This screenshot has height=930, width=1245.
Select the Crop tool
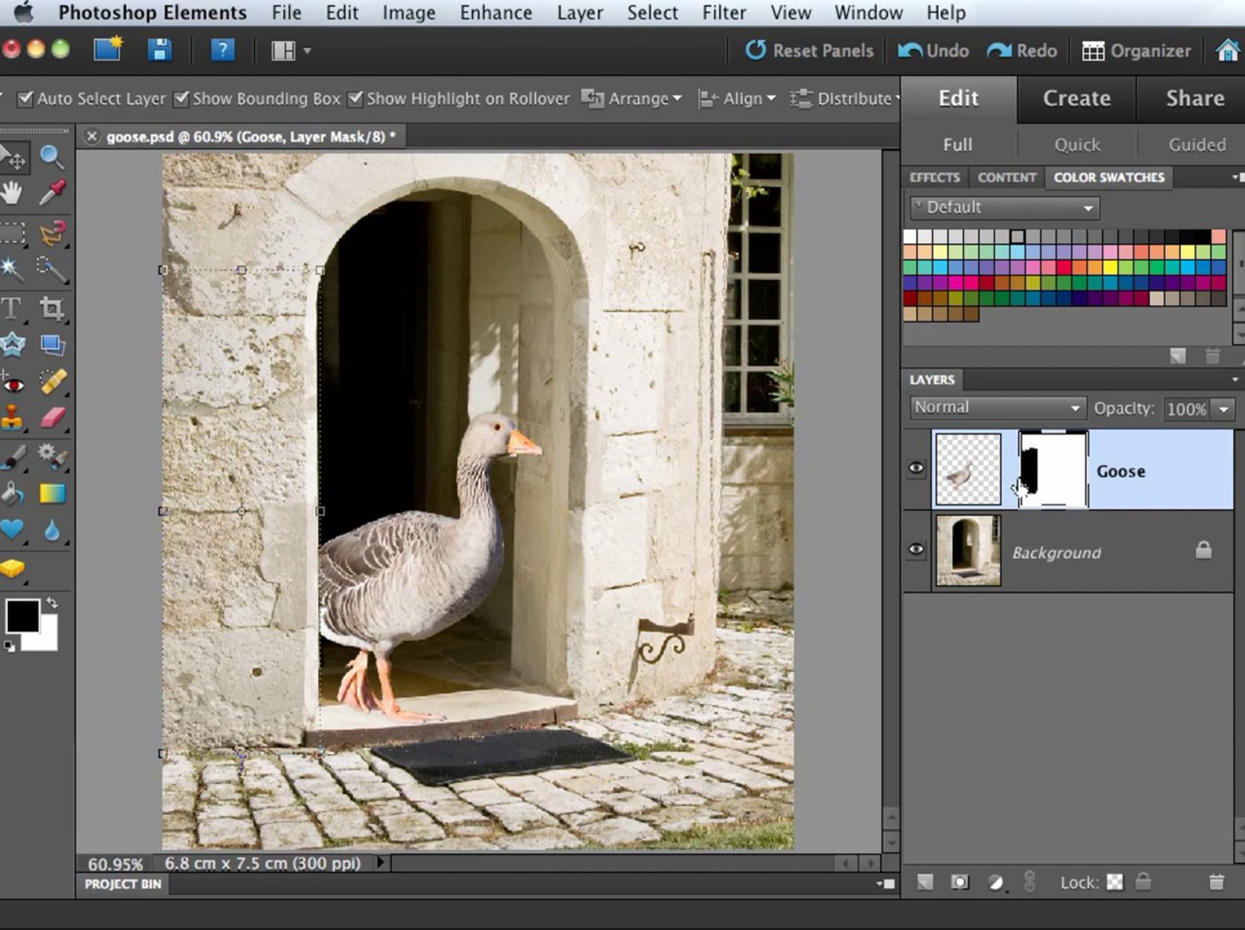pyautogui.click(x=52, y=308)
